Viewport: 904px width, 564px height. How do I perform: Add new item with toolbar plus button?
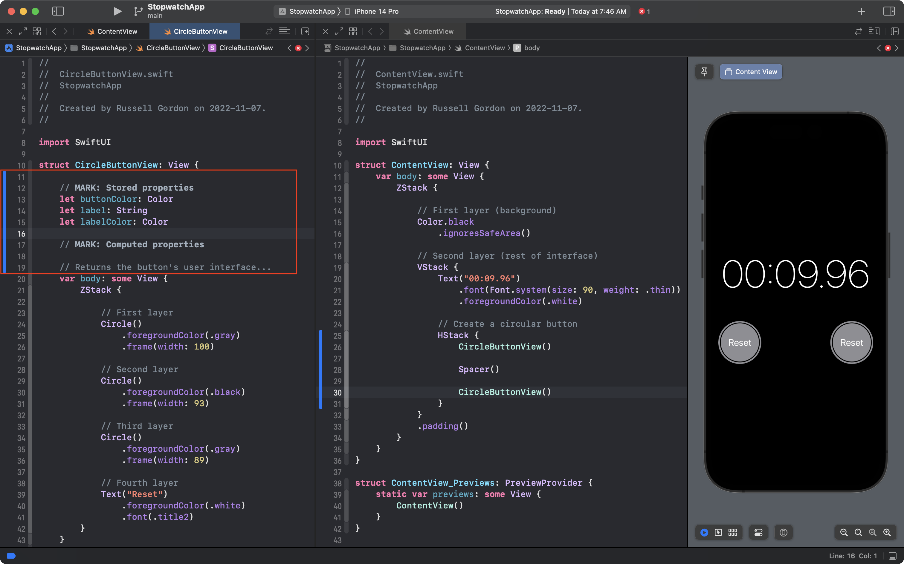point(862,11)
